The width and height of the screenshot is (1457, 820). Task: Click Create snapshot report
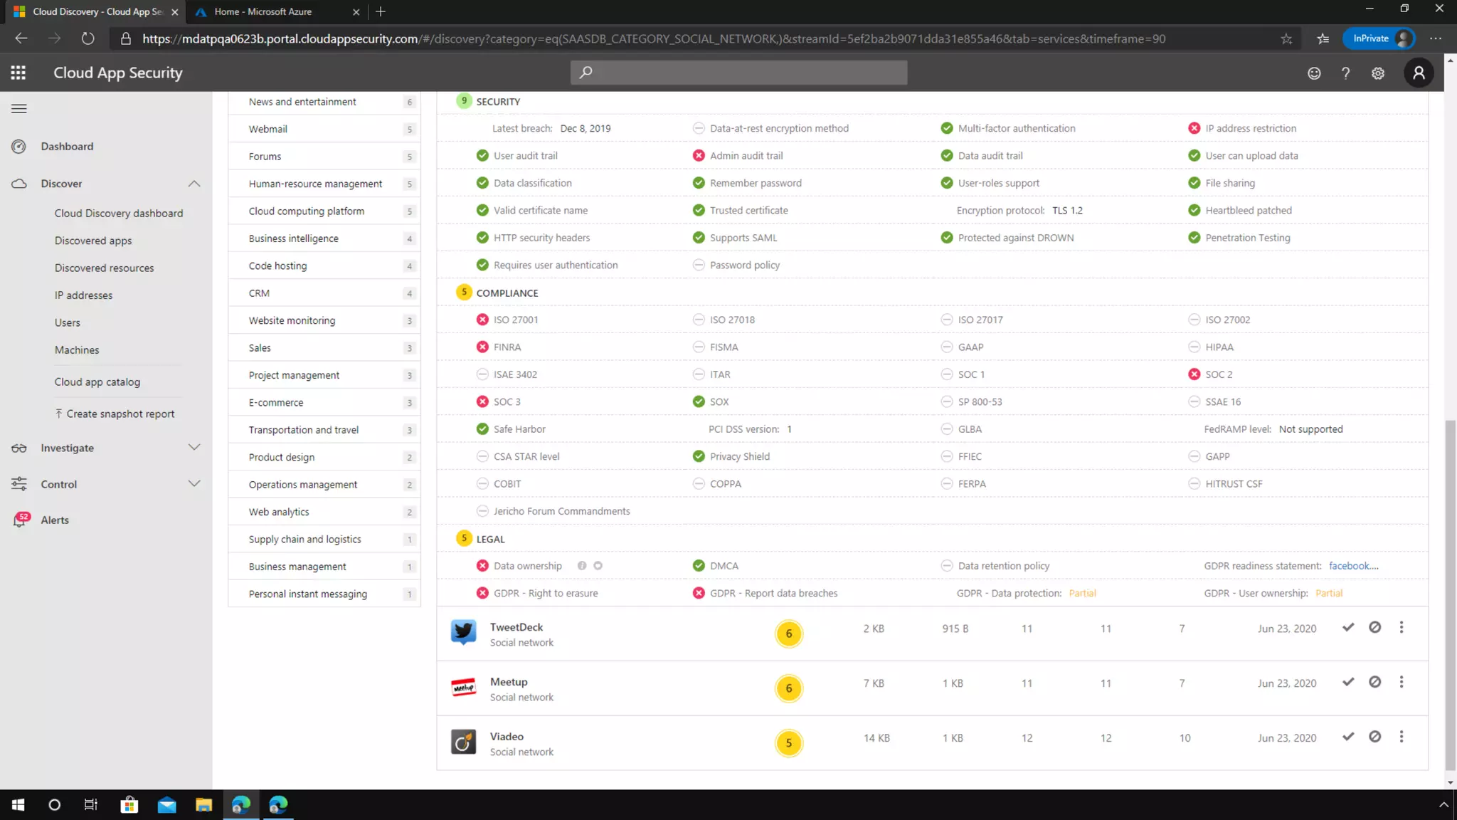click(x=120, y=414)
